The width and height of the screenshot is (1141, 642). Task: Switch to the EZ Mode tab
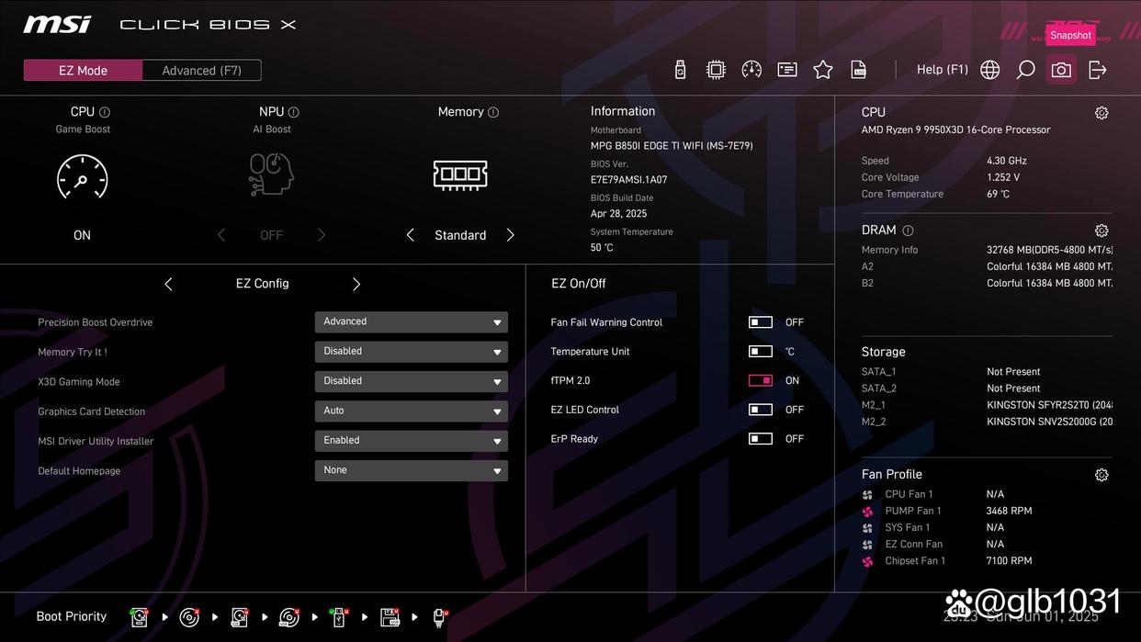click(83, 71)
